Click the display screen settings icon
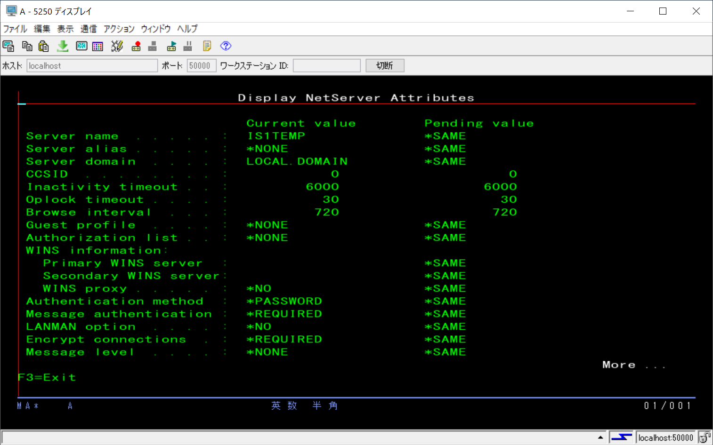The image size is (713, 445). coord(81,46)
